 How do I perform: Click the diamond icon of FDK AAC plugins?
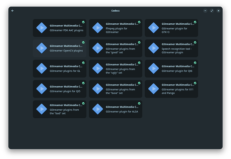coord(42,28)
